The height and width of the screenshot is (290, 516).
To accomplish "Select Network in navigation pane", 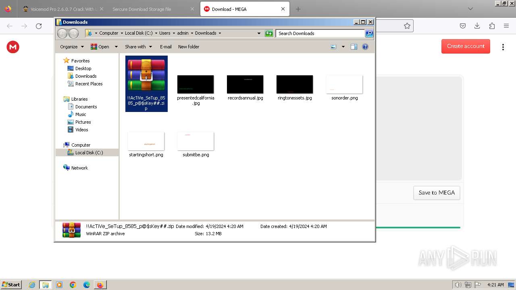I will click(79, 168).
